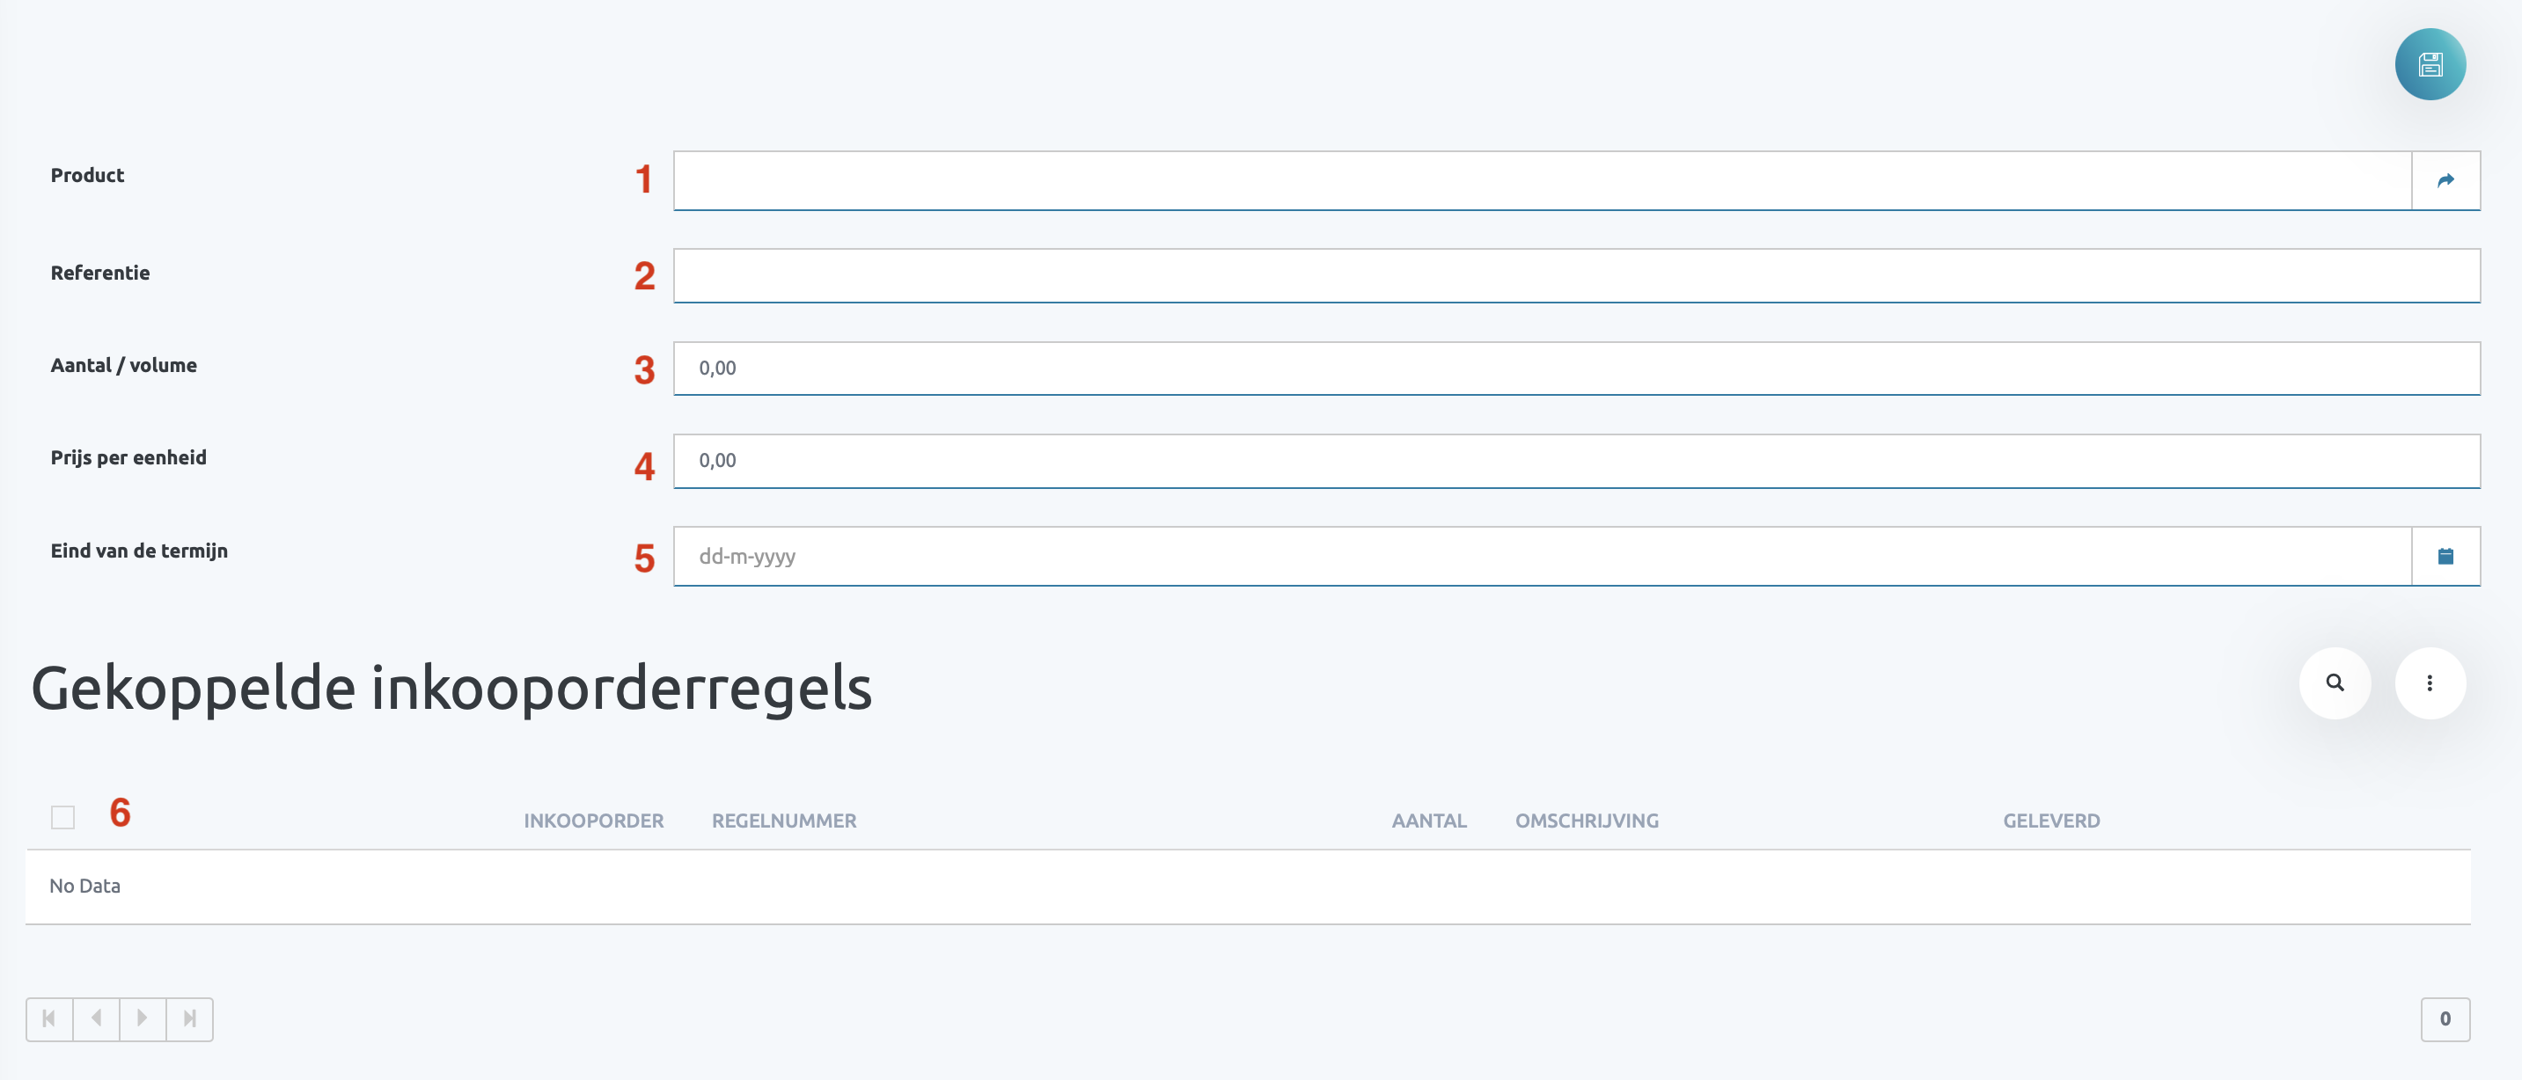Sort by the INKOOPORDER column header
Viewport: 2522px width, 1080px height.
[x=593, y=821]
